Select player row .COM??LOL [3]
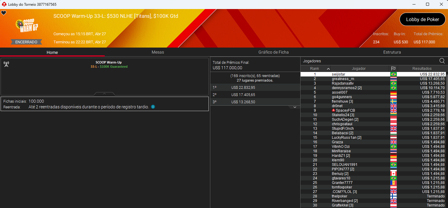The width and height of the screenshot is (448, 208). tap(373, 192)
